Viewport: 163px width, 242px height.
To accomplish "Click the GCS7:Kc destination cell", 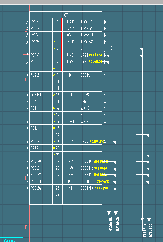I will click(91, 162).
